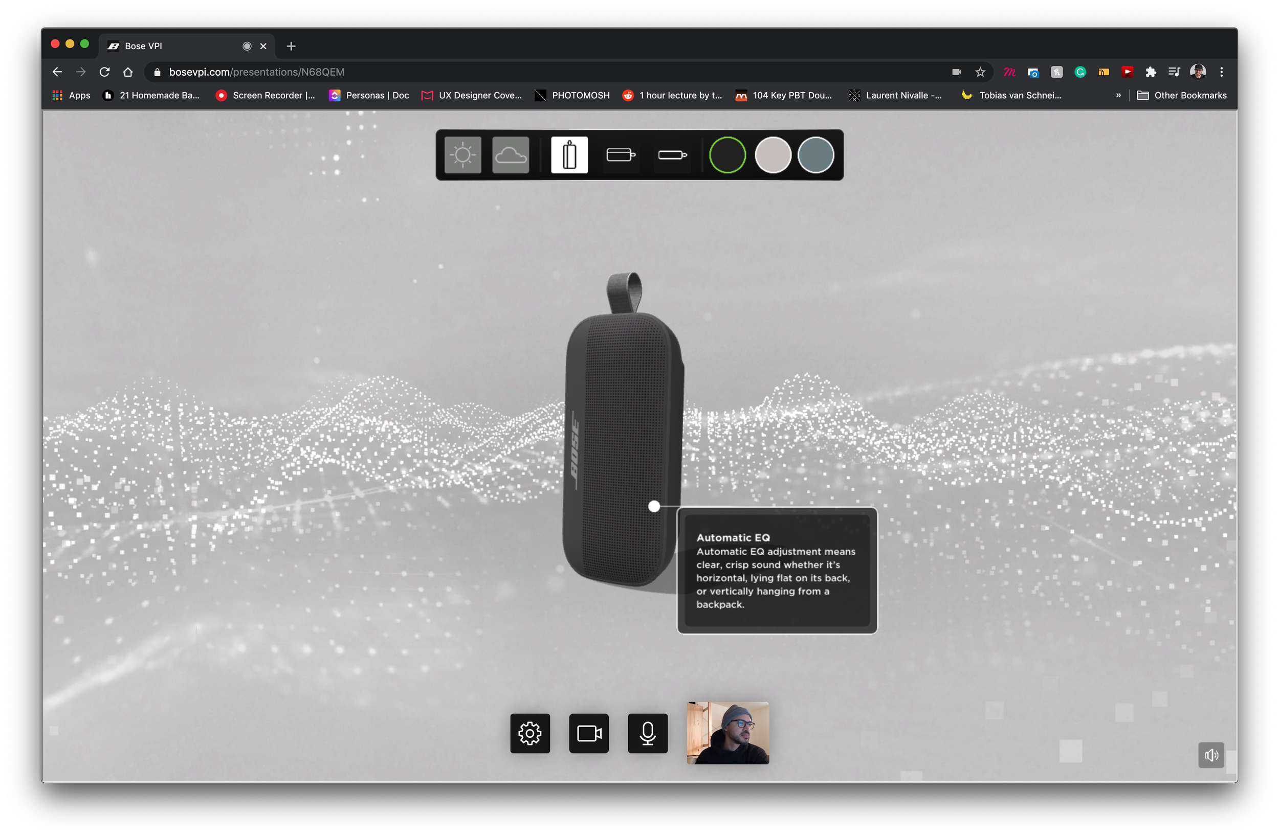Open the browser home page
1279x837 pixels.
128,72
